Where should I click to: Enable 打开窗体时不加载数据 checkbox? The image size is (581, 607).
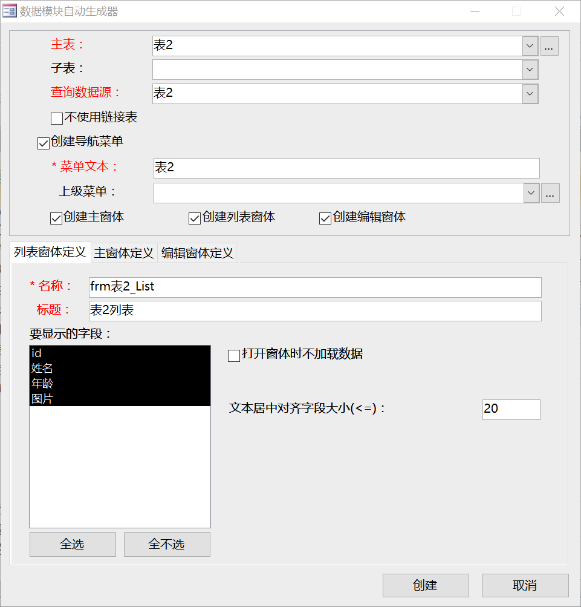click(x=234, y=355)
